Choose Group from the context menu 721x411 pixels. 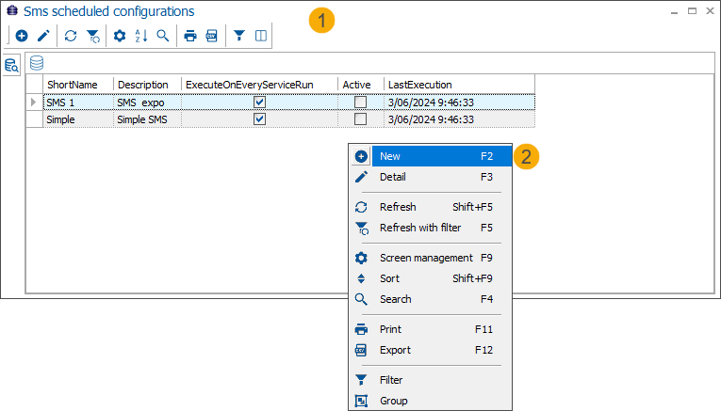coord(432,401)
